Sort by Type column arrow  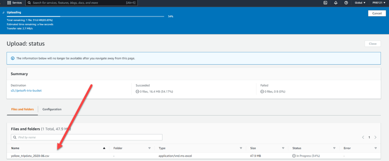coord(241,148)
